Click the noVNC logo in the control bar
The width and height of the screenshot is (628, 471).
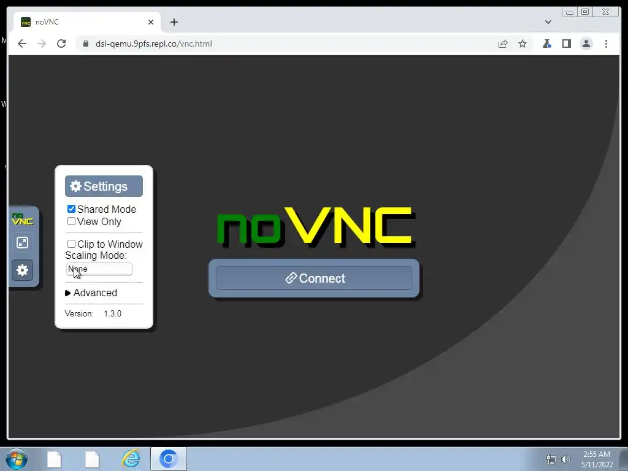[x=23, y=219]
